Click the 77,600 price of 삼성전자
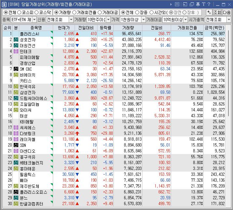This screenshot has height=210, width=233. pos(68,92)
